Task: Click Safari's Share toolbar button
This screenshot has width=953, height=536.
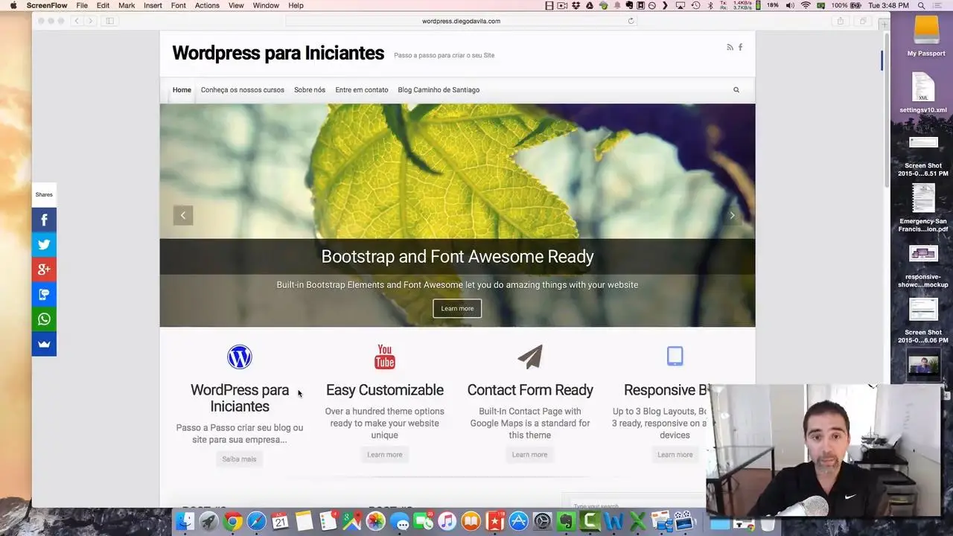Action: [841, 21]
